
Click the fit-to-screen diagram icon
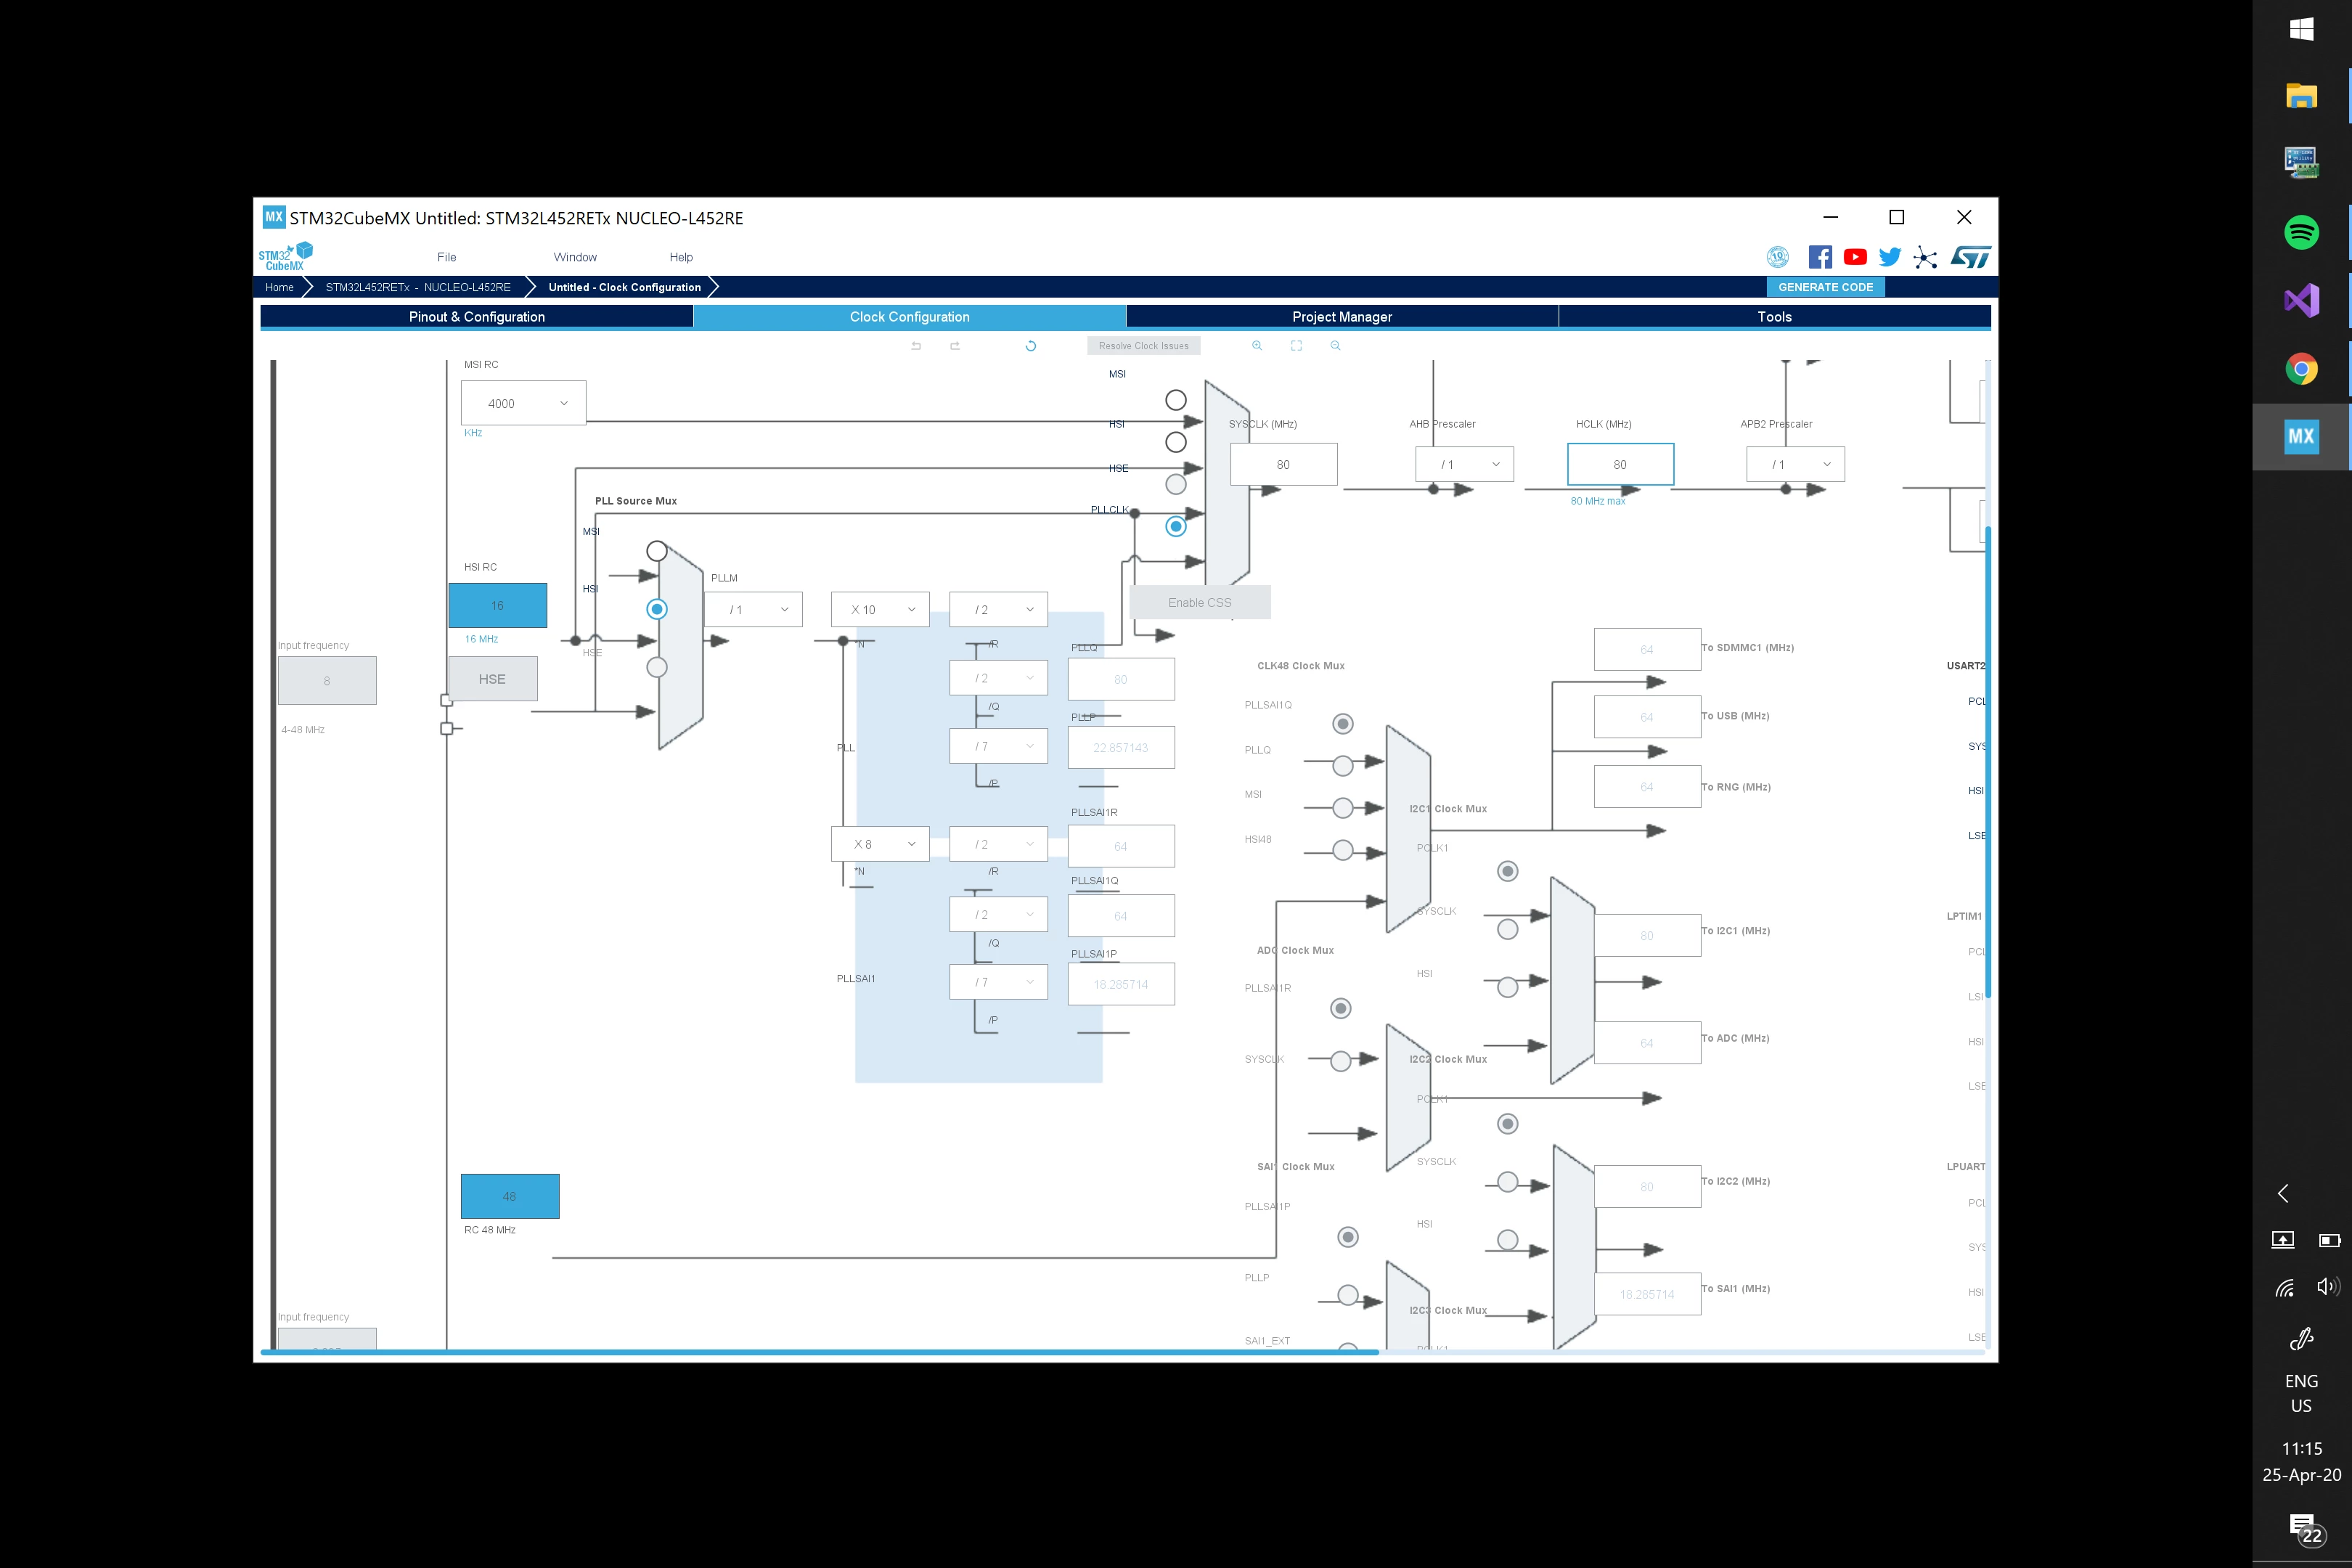pyautogui.click(x=1296, y=346)
